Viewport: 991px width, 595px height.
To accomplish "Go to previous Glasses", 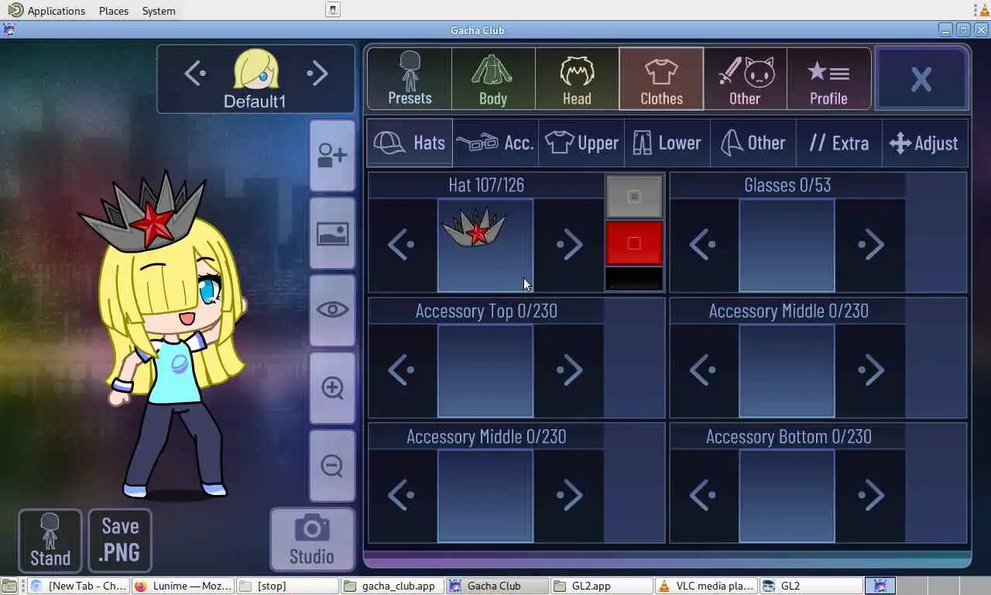I will click(704, 245).
